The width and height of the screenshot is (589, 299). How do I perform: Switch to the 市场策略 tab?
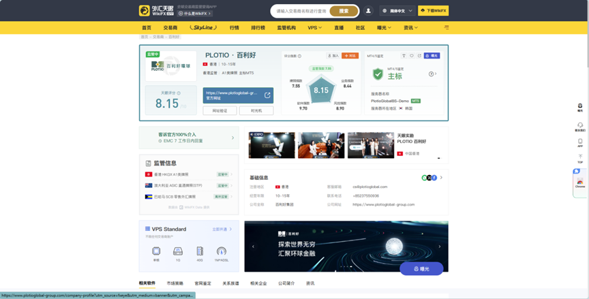[x=175, y=283]
